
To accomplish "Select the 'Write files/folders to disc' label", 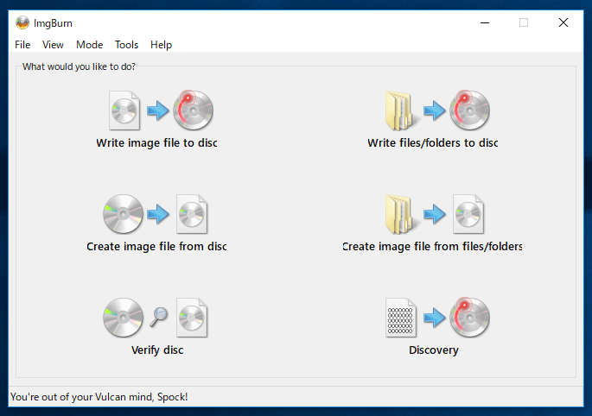I will tap(433, 143).
